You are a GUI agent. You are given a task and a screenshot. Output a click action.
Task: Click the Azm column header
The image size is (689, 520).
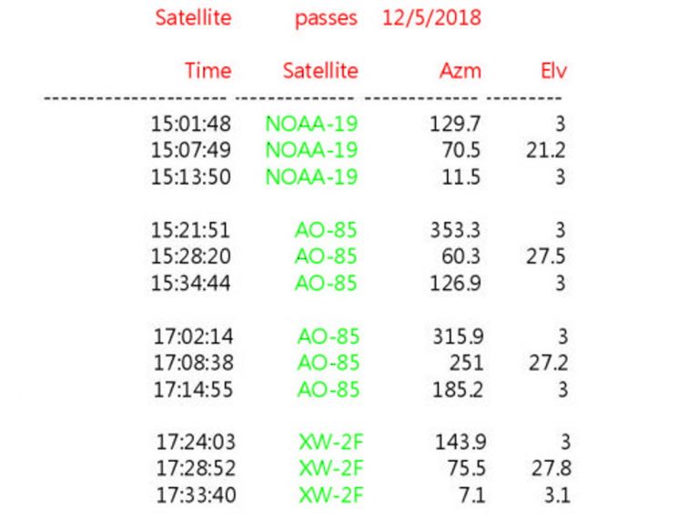pyautogui.click(x=460, y=71)
